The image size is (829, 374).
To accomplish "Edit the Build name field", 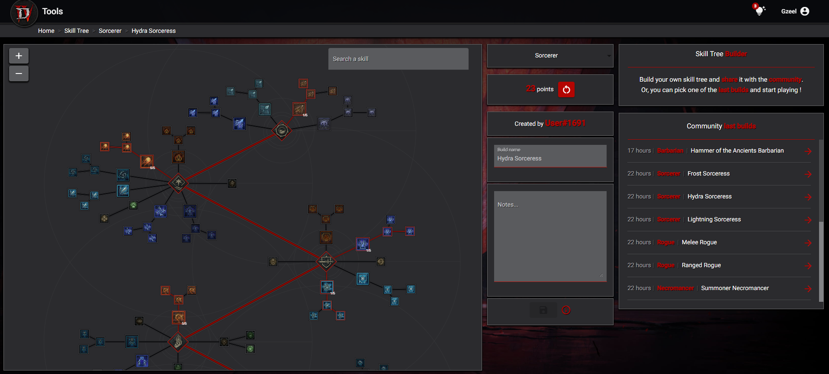I will coord(550,156).
